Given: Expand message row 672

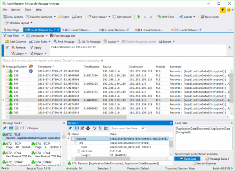Looking at the screenshot, I should 7,100.
